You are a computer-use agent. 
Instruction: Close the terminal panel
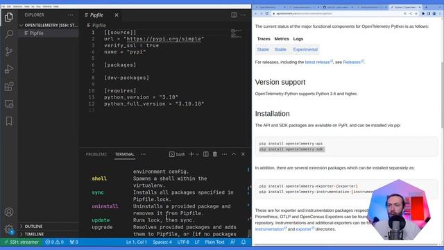243,154
